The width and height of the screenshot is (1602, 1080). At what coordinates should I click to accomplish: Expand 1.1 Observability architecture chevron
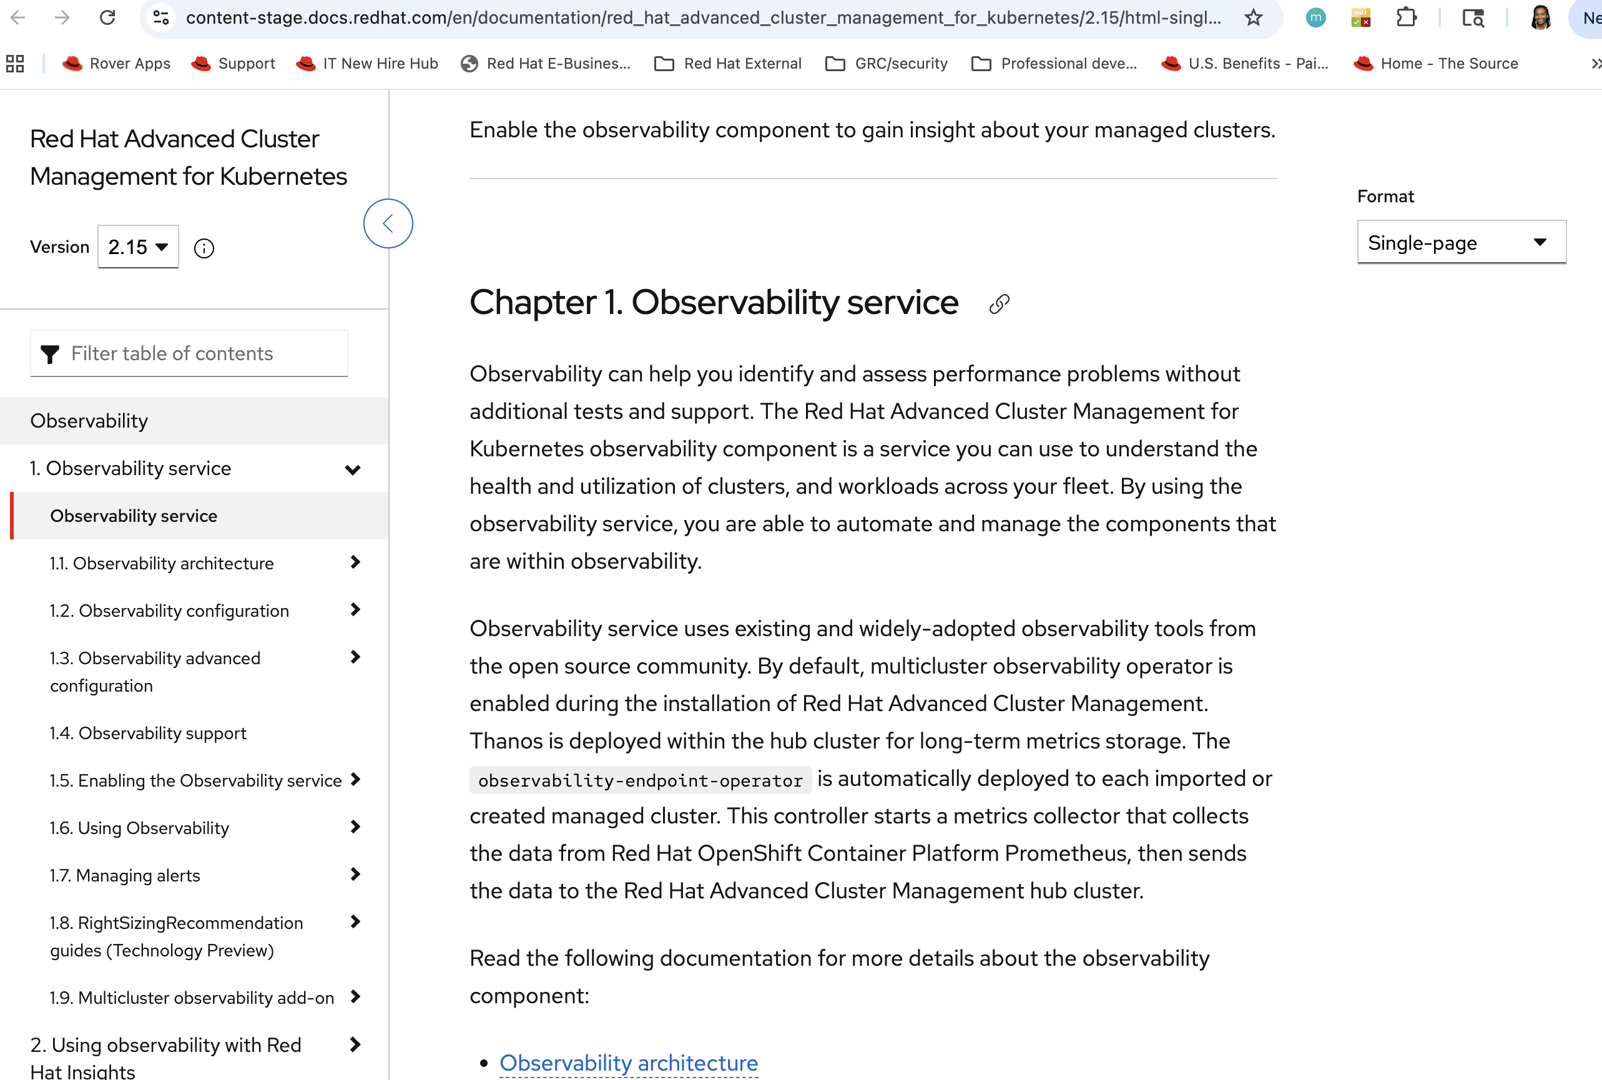click(355, 562)
